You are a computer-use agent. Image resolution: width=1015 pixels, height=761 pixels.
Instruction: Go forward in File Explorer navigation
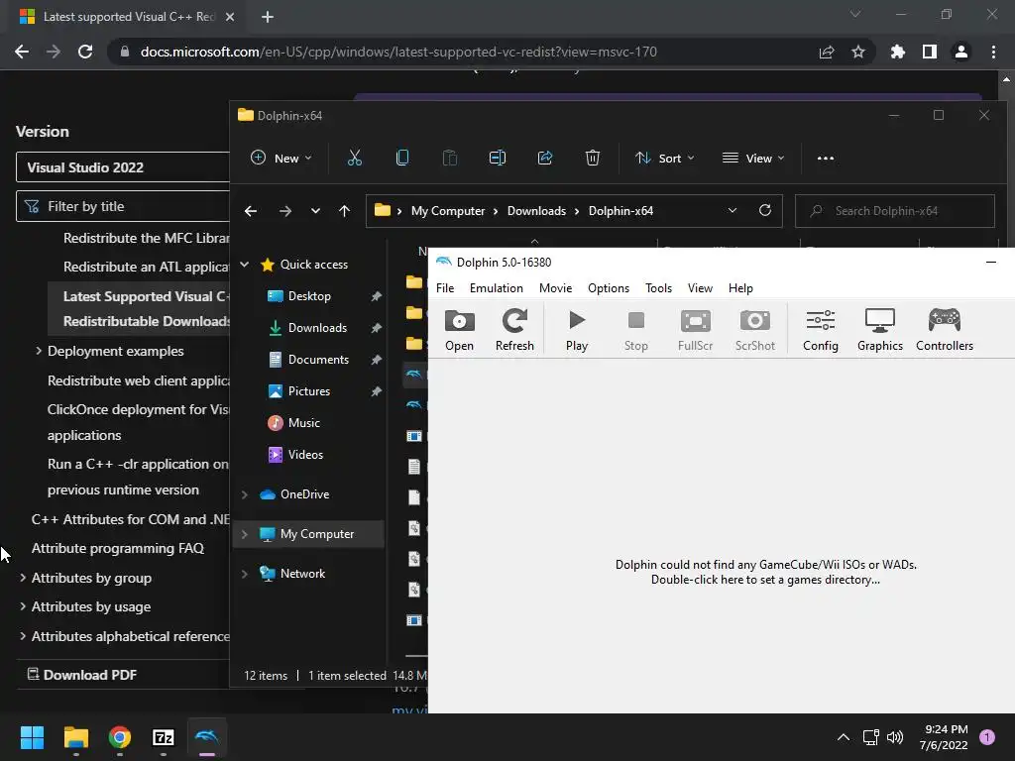click(x=284, y=211)
